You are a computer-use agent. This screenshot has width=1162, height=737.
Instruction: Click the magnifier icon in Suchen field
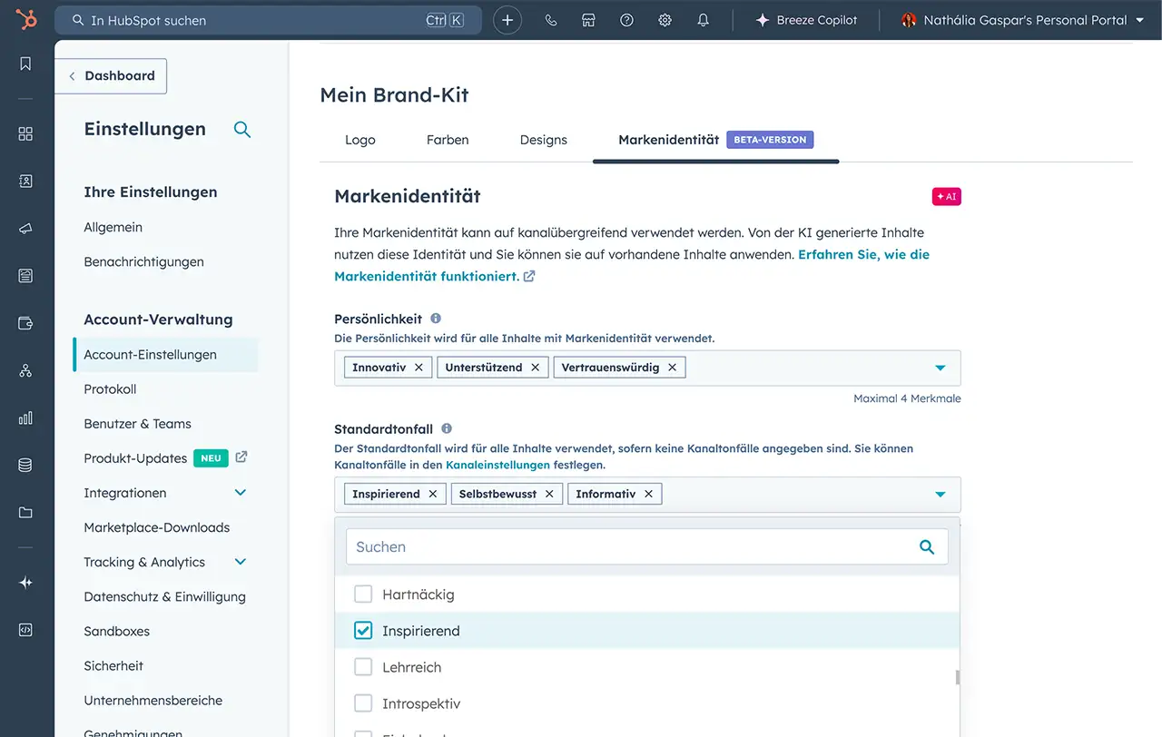[927, 546]
